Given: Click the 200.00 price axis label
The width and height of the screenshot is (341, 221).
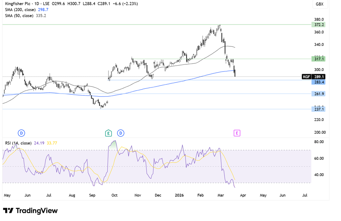Looking at the screenshot, I should [320, 132].
